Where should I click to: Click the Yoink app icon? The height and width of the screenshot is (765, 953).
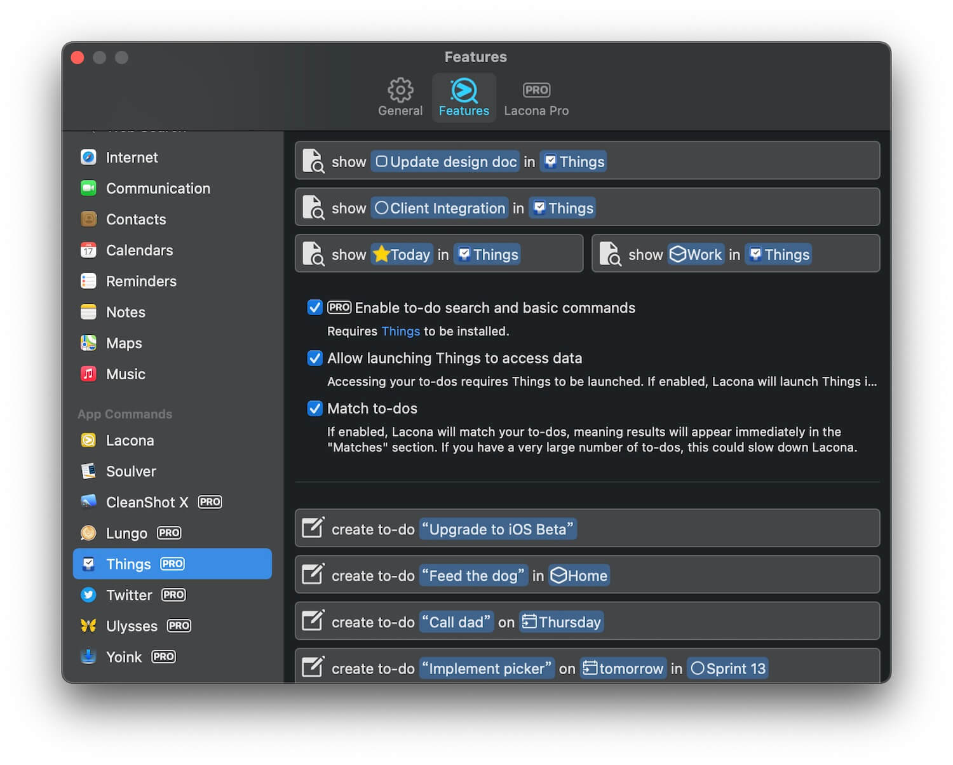tap(88, 657)
